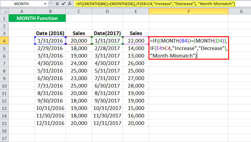Select cell with date 1/31/2016
The image size is (251, 142).
(x=50, y=41)
